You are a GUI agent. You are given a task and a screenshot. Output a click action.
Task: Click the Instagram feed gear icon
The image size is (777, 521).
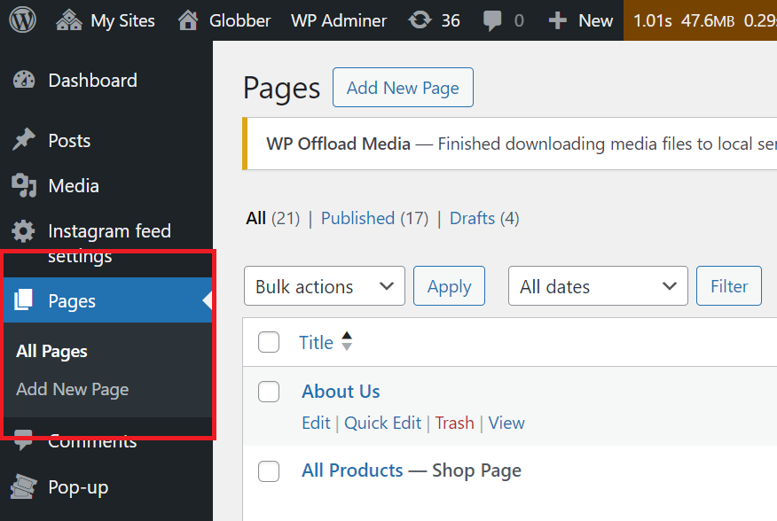(x=23, y=231)
